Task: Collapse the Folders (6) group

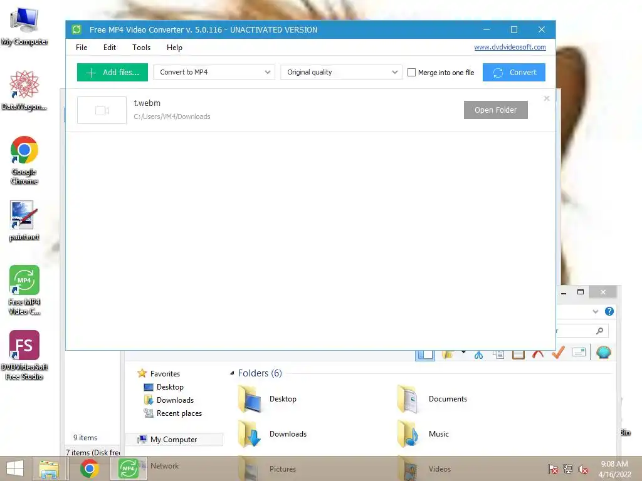Action: point(232,373)
